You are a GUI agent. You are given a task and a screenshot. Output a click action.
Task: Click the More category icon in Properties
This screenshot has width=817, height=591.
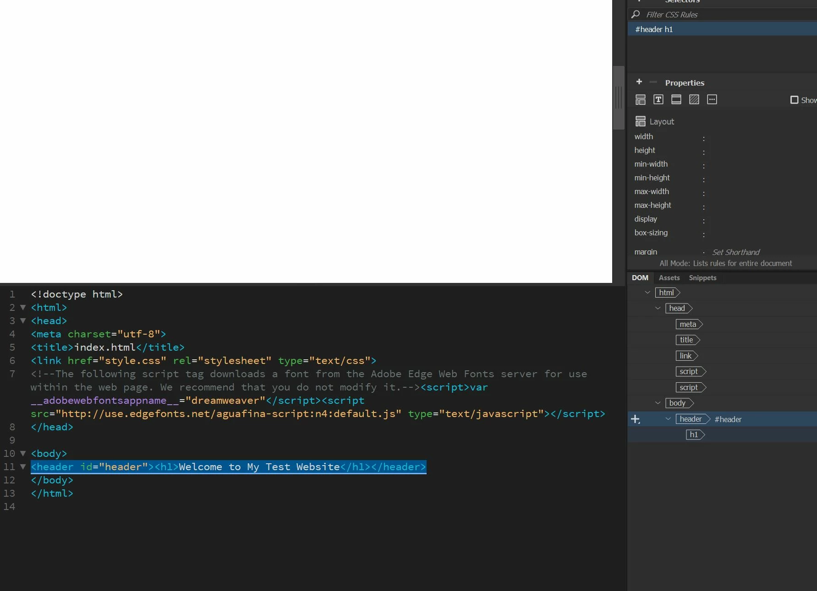tap(712, 100)
